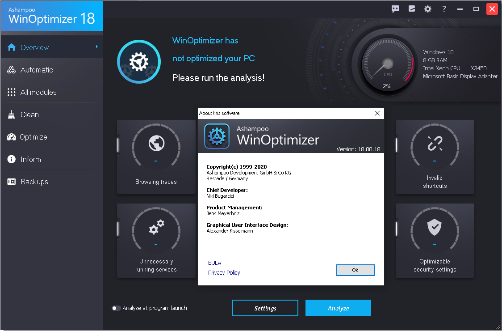Click the 8 GB RAM text
The width and height of the screenshot is (502, 331).
click(x=435, y=60)
